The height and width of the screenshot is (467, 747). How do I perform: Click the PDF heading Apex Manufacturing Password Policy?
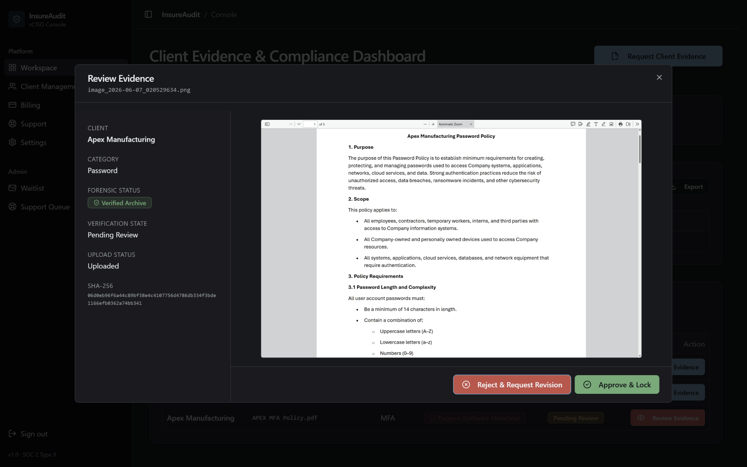[451, 136]
